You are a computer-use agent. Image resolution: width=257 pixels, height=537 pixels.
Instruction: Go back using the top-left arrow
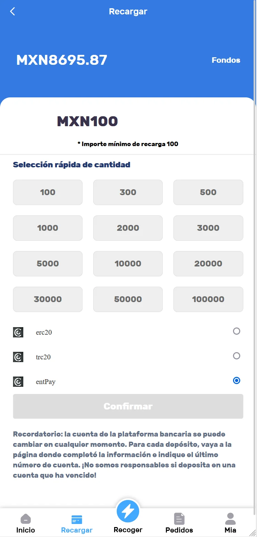13,11
